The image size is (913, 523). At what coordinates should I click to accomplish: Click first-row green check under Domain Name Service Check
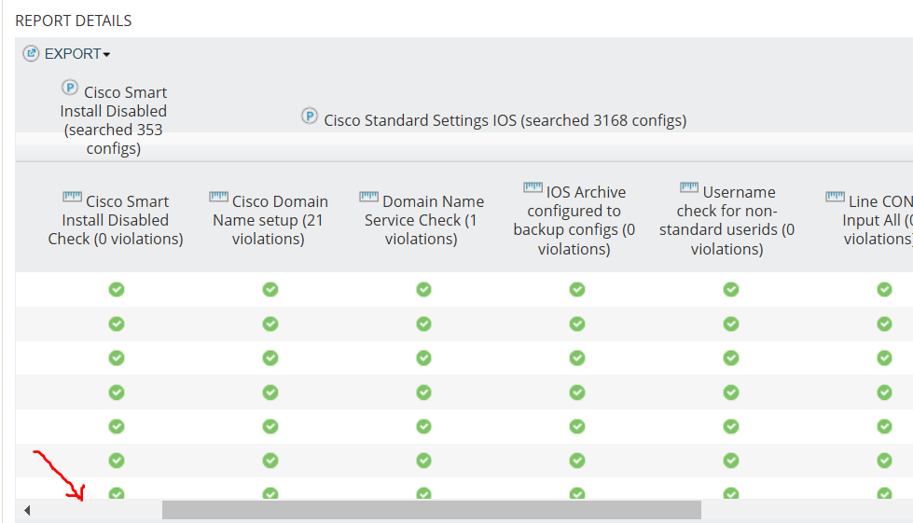coord(424,289)
